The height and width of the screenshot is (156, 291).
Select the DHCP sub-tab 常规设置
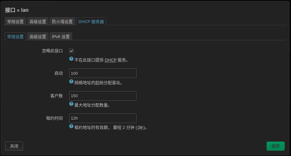pos(15,36)
